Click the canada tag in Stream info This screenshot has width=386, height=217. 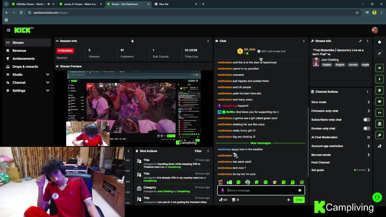tap(353, 65)
